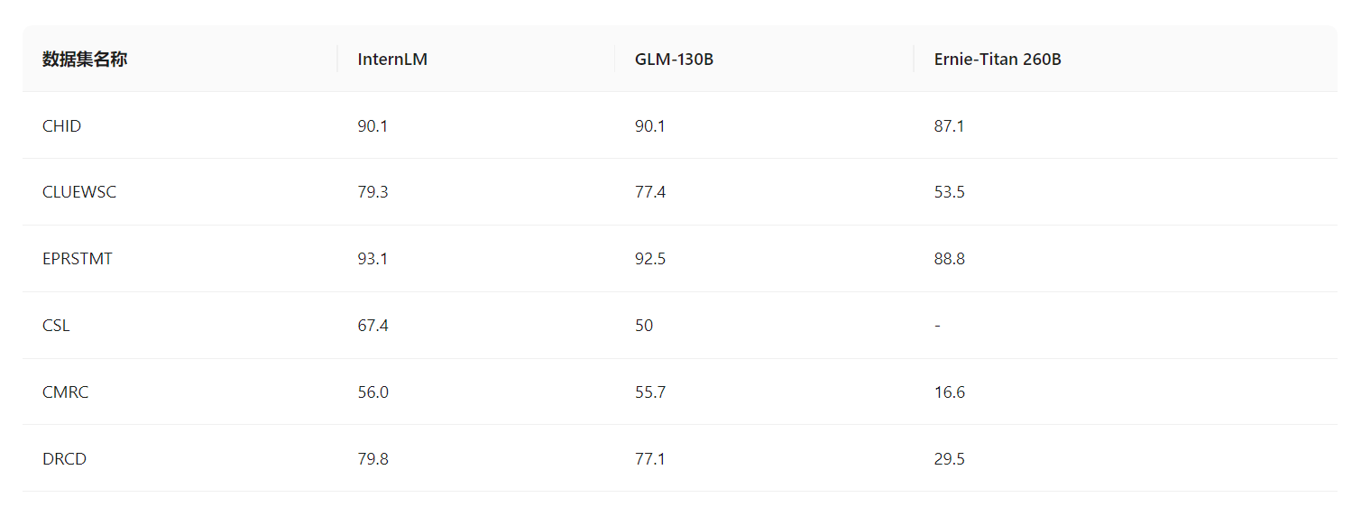
Task: Click the dash in Ernie-Titan's CSL cell
Action: [937, 326]
